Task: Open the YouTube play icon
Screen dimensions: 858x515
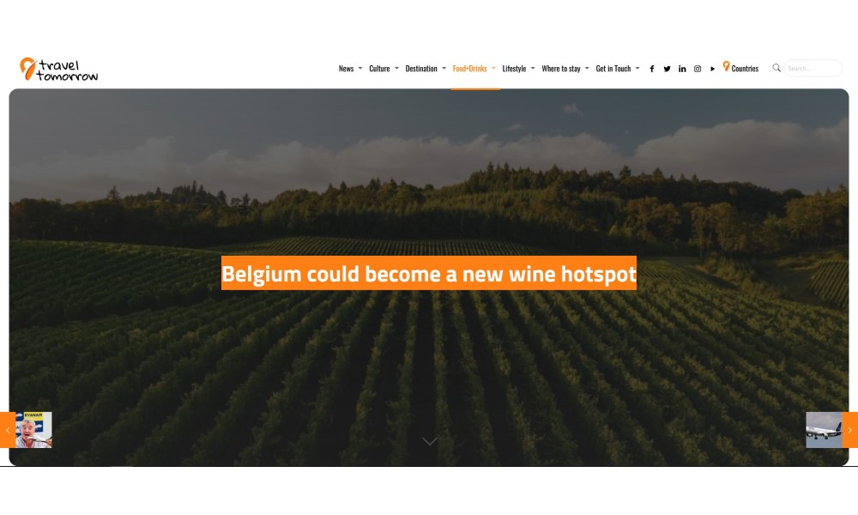Action: coord(712,69)
